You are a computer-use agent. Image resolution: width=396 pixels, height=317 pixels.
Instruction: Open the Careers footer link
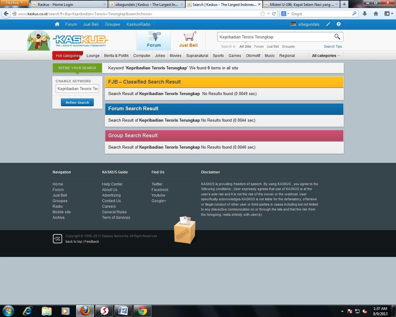[x=109, y=206]
